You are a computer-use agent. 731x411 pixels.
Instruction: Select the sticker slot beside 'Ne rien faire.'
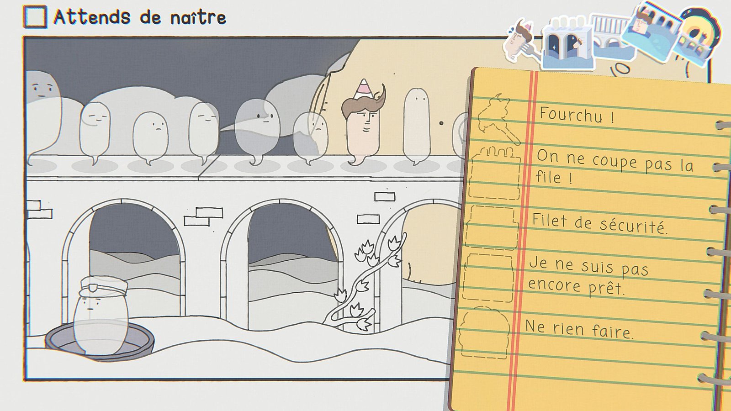(484, 332)
